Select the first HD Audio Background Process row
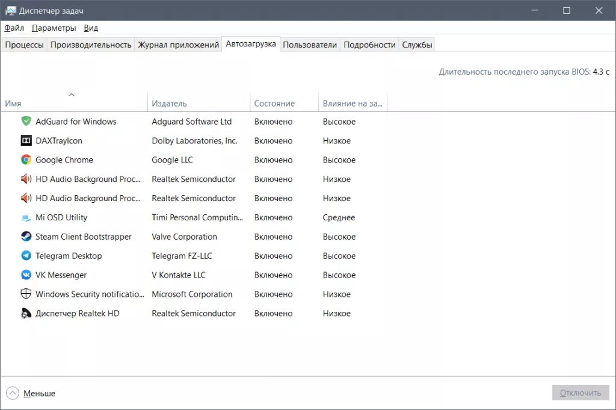Image resolution: width=616 pixels, height=410 pixels. tap(87, 179)
